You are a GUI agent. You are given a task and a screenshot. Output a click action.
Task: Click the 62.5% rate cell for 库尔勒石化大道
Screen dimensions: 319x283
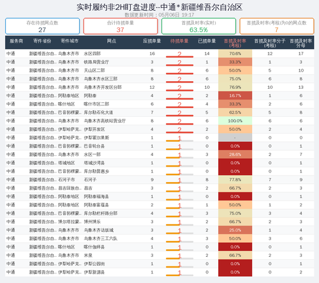pyautogui.click(x=235, y=112)
